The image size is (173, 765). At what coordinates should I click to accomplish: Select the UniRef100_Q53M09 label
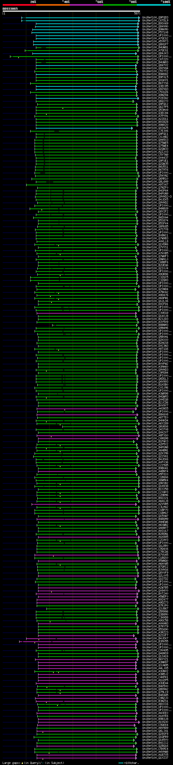[x=155, y=110]
